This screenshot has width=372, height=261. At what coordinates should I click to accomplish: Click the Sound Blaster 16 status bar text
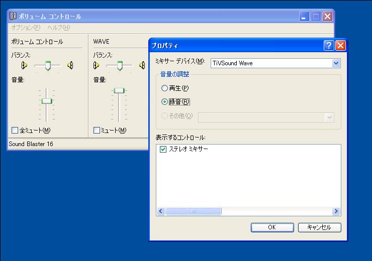31,144
